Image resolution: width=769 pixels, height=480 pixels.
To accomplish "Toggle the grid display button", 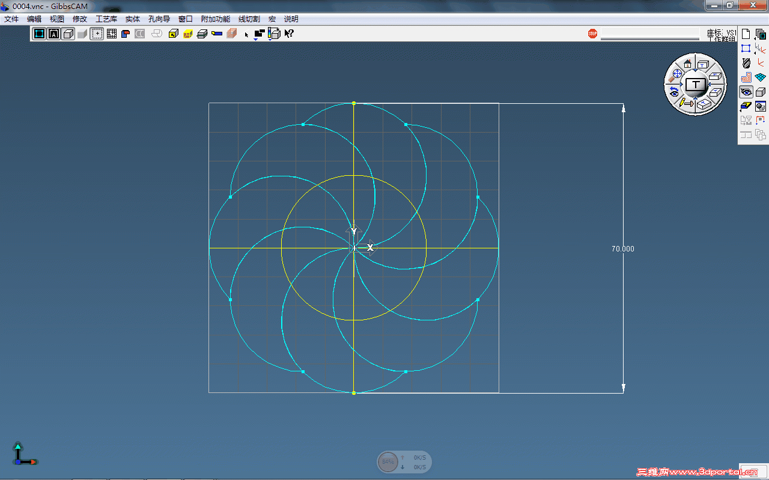I will pos(111,34).
